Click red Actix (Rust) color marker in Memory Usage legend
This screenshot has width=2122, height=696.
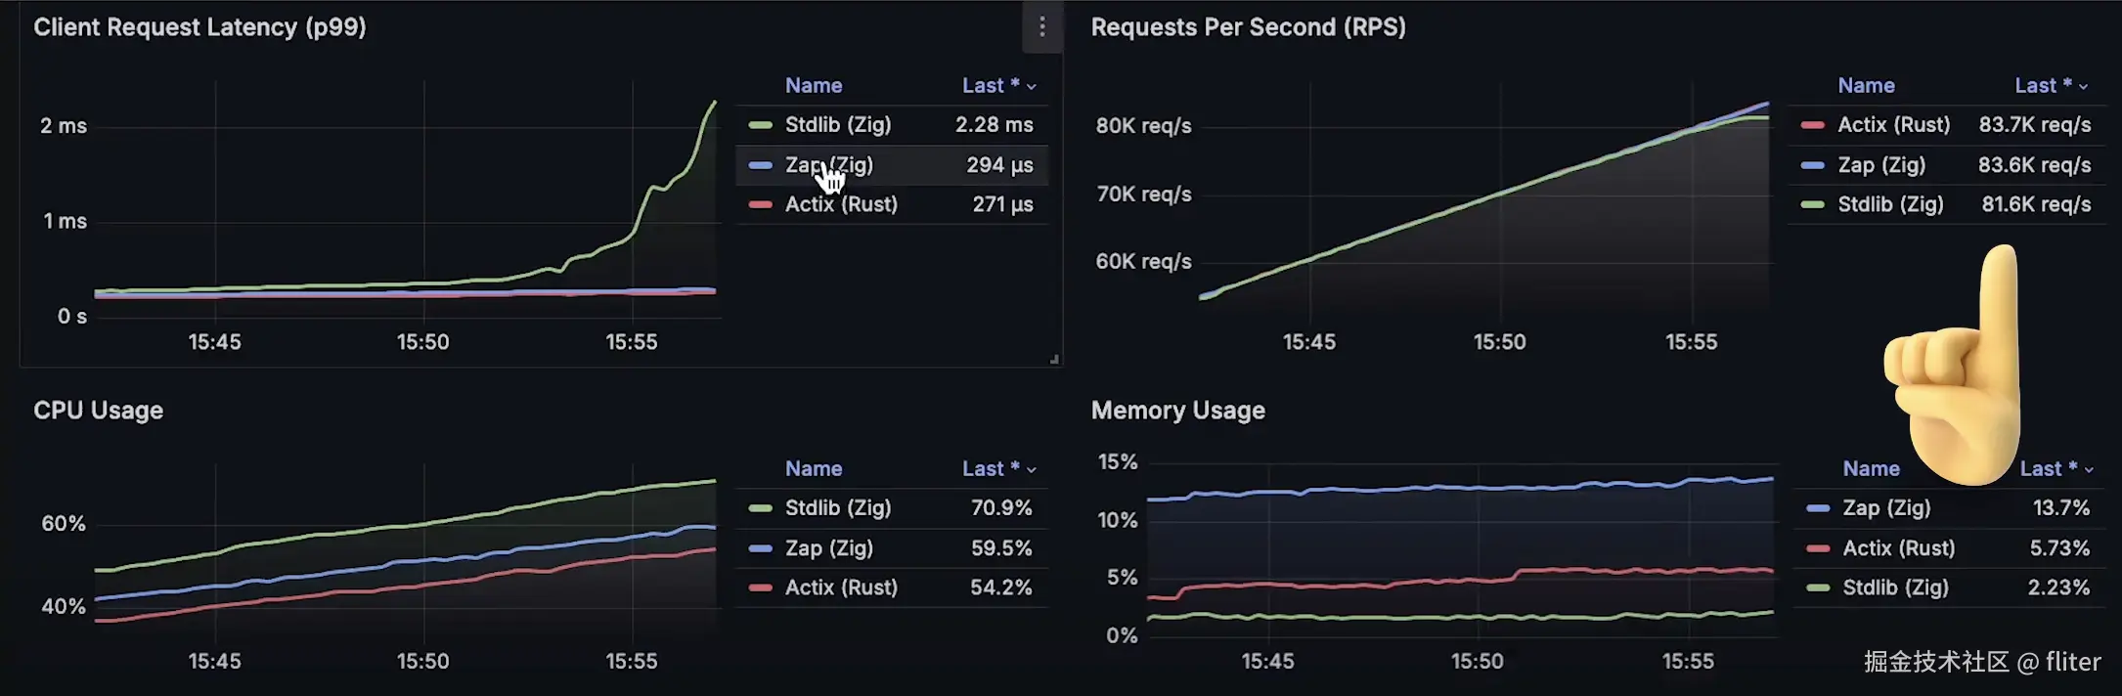click(x=1818, y=548)
